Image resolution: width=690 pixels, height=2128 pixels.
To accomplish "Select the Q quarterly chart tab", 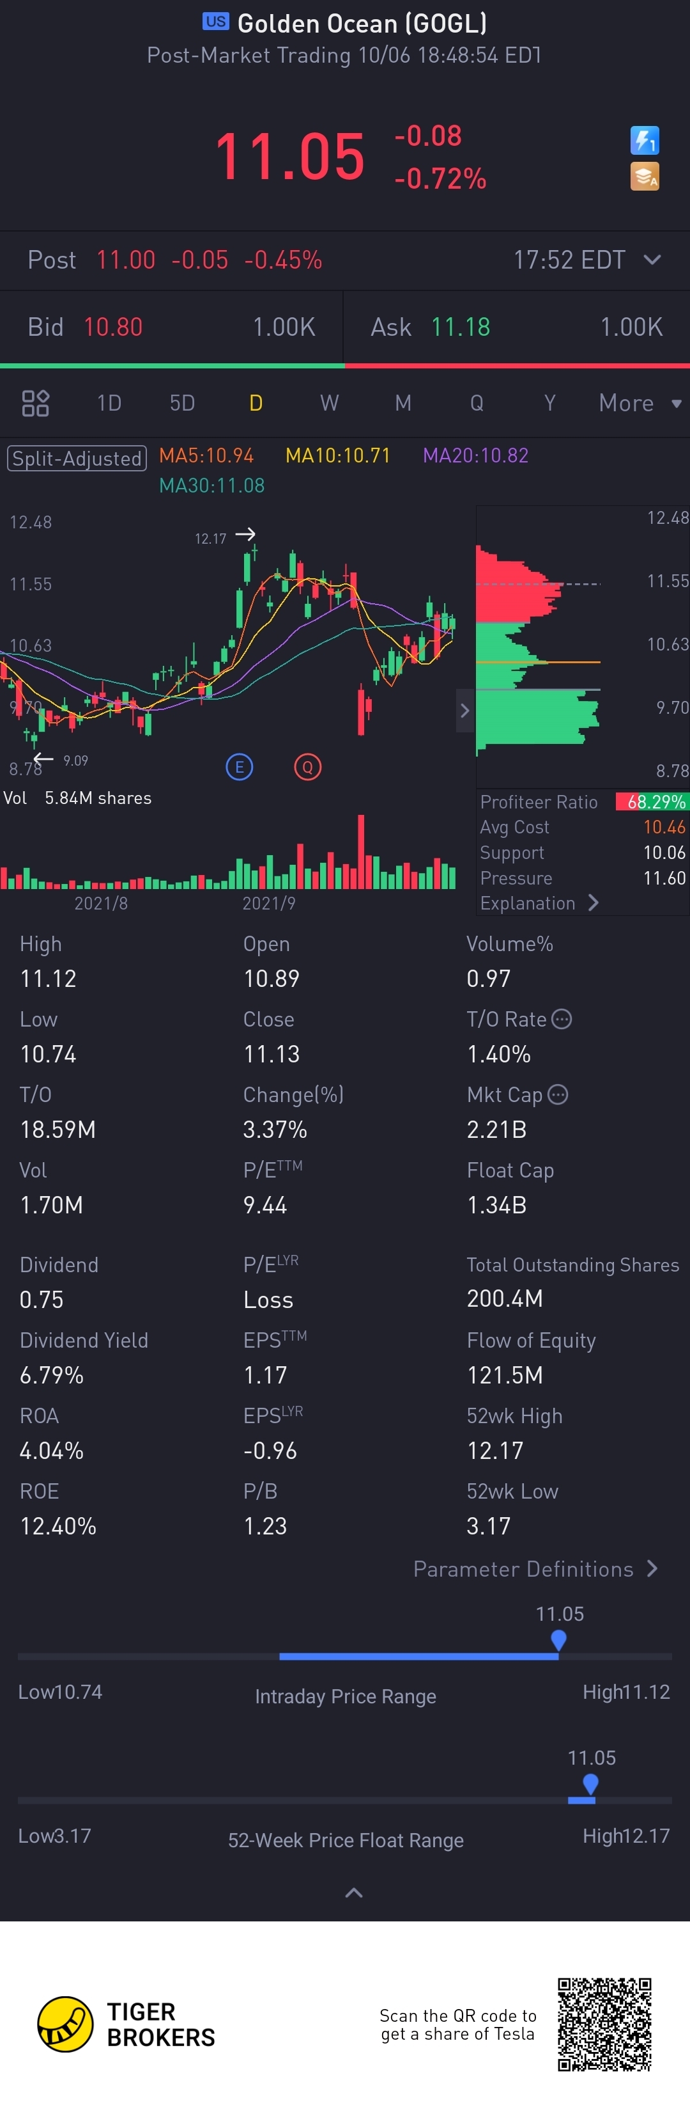I will click(x=476, y=403).
